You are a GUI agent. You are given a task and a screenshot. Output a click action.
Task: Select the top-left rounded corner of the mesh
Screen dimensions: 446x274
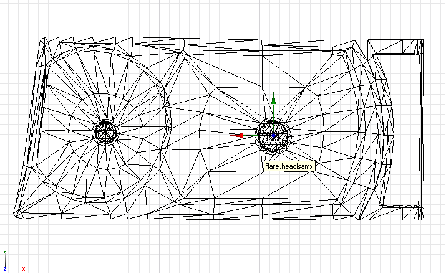point(42,41)
